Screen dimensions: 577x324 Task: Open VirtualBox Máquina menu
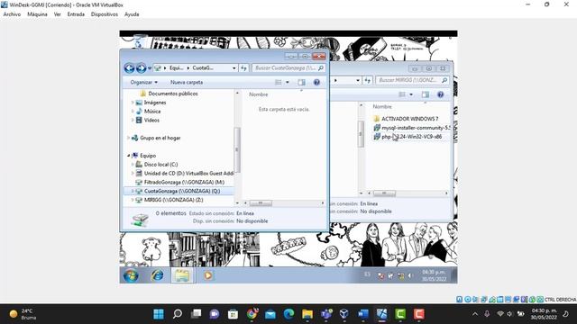pyautogui.click(x=37, y=14)
